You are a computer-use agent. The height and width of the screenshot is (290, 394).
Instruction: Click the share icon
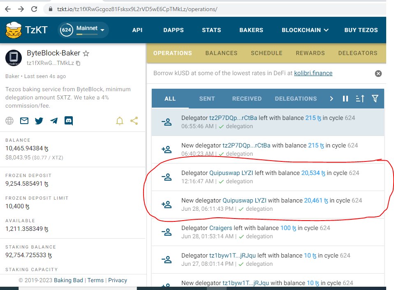[x=134, y=121]
